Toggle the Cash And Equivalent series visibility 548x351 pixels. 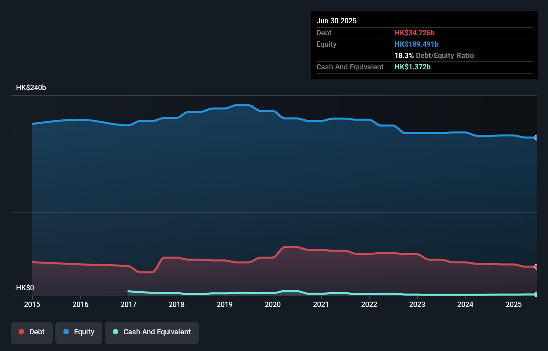(x=152, y=332)
